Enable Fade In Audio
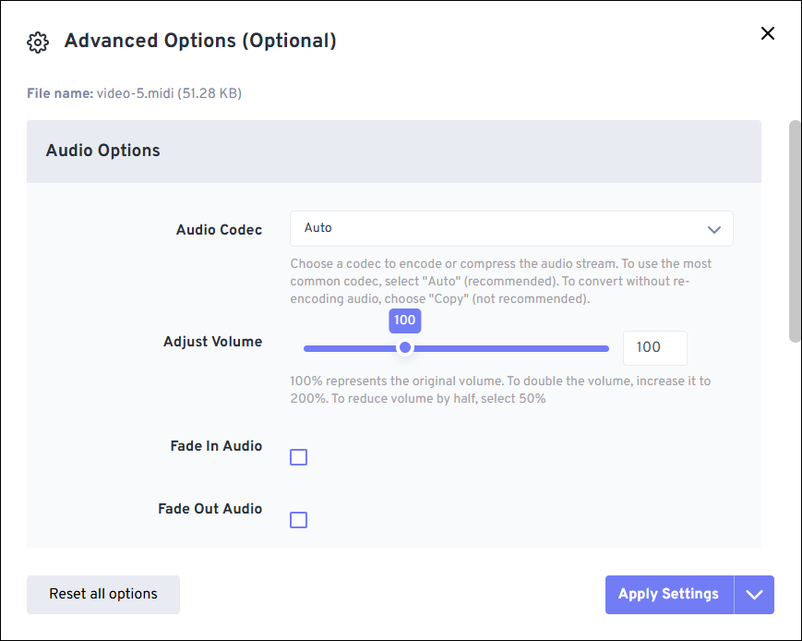 coord(298,456)
